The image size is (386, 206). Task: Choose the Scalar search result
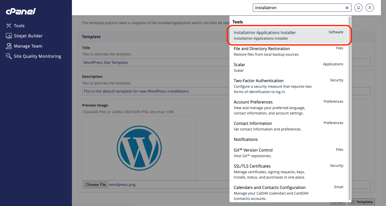pyautogui.click(x=289, y=67)
